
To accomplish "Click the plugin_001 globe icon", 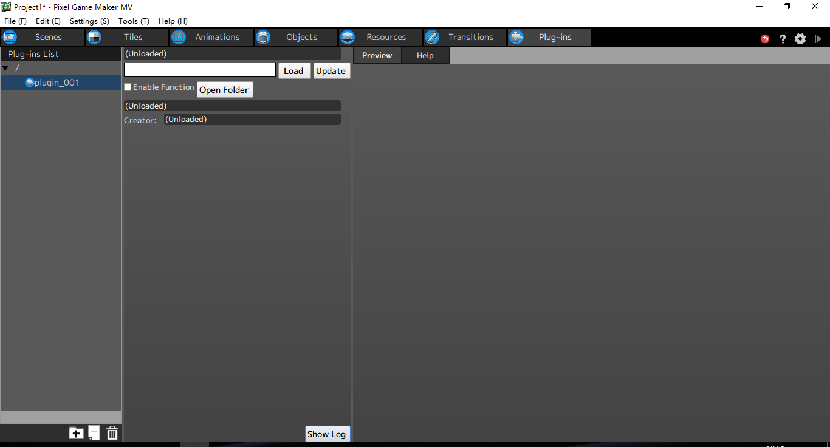I will tap(29, 83).
